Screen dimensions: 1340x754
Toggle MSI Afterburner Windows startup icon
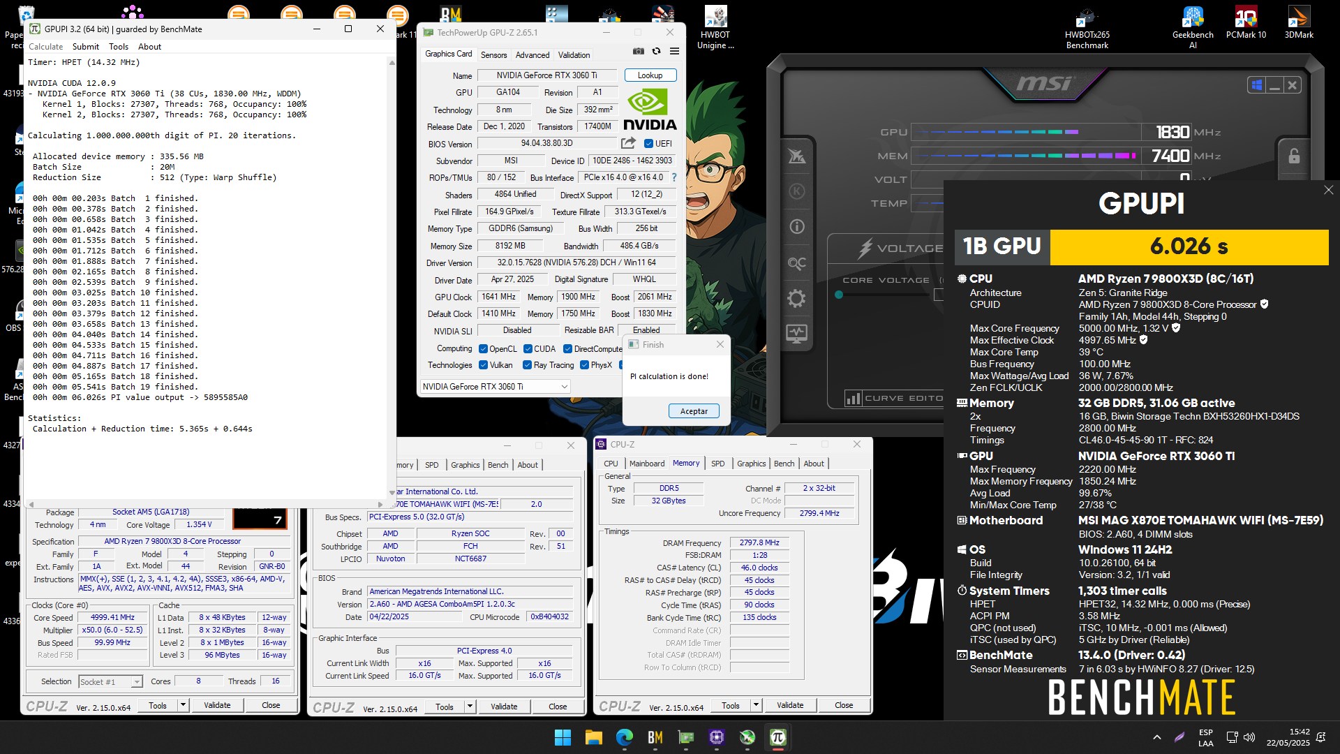pos(1257,85)
